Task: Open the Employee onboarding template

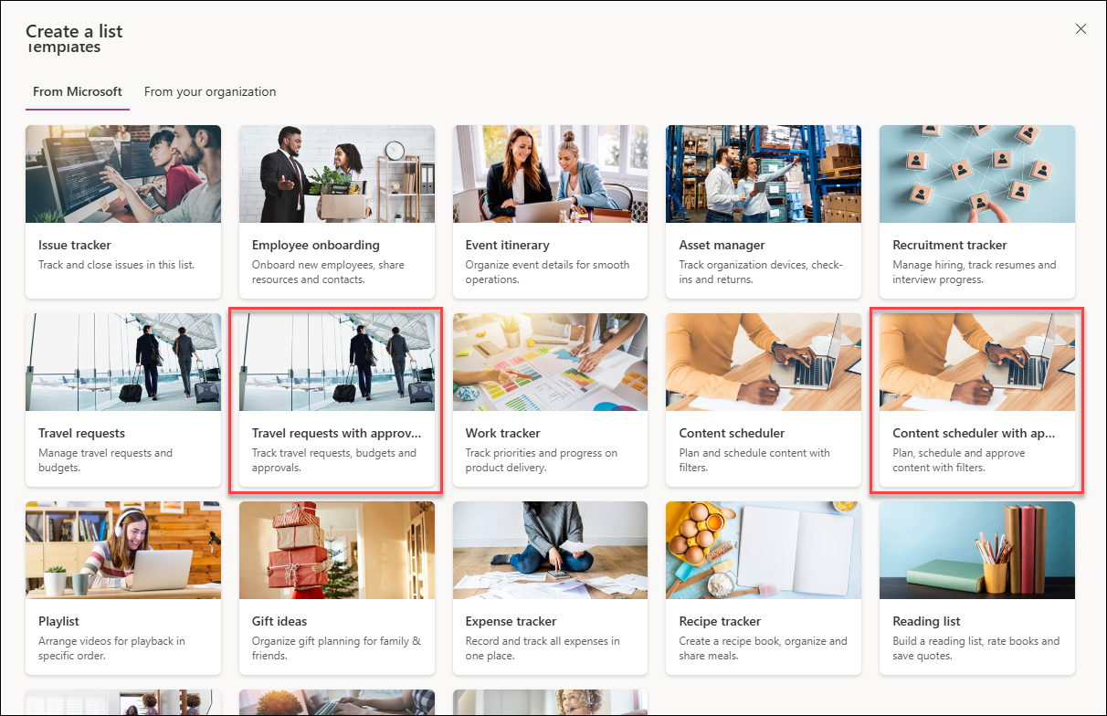Action: point(336,212)
